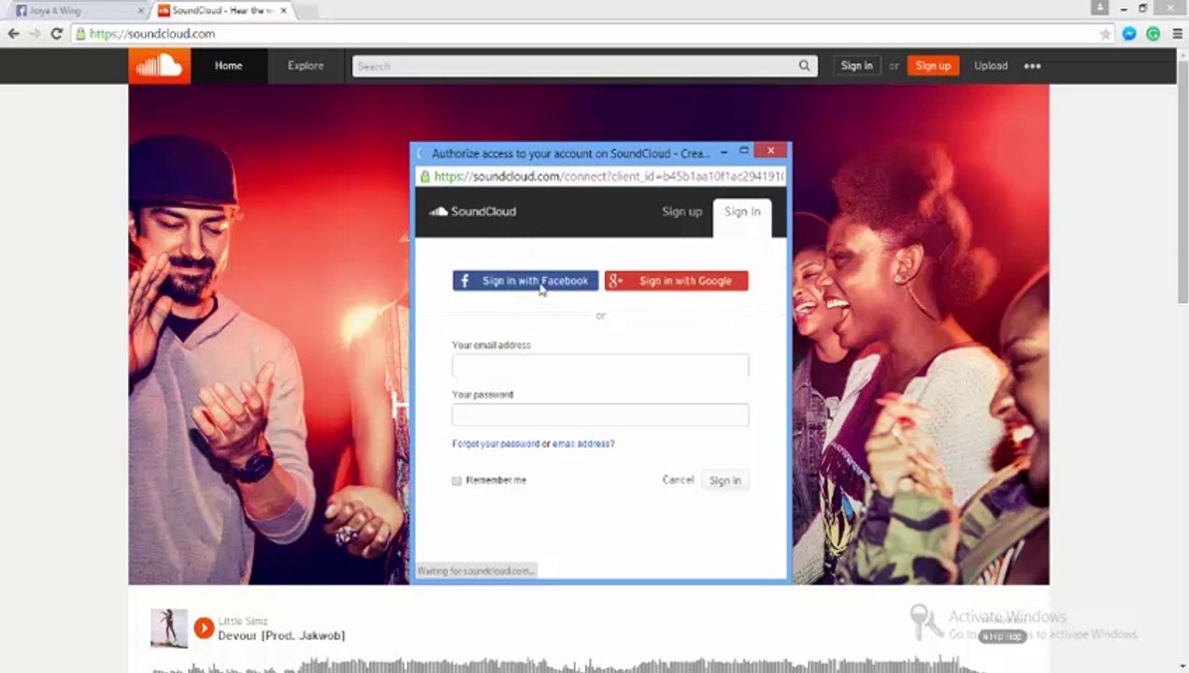Image resolution: width=1189 pixels, height=673 pixels.
Task: Click the Messenger extension icon
Action: pyautogui.click(x=1129, y=34)
